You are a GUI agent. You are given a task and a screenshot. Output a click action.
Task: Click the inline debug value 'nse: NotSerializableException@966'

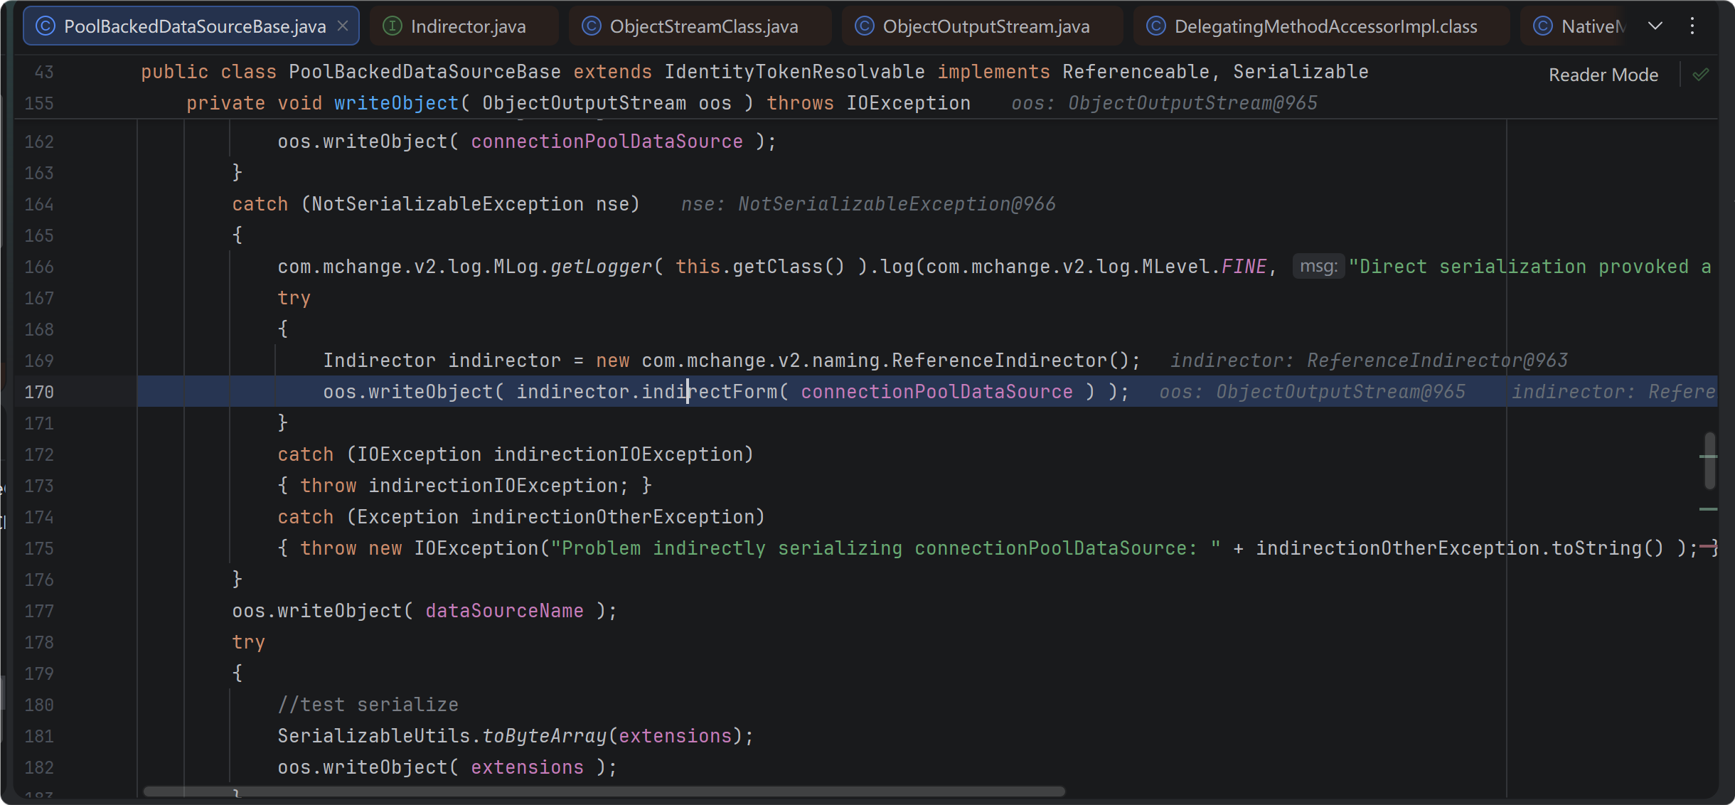(868, 204)
